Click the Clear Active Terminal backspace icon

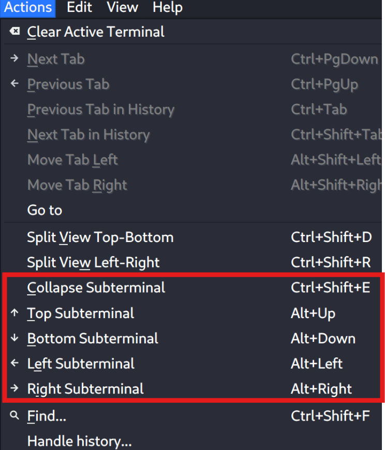tap(15, 32)
